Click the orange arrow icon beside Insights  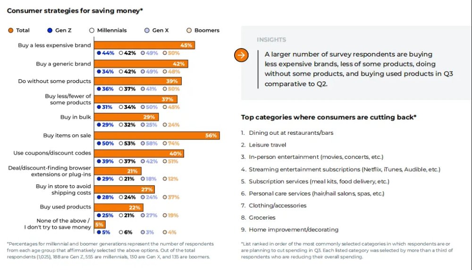coord(241,55)
